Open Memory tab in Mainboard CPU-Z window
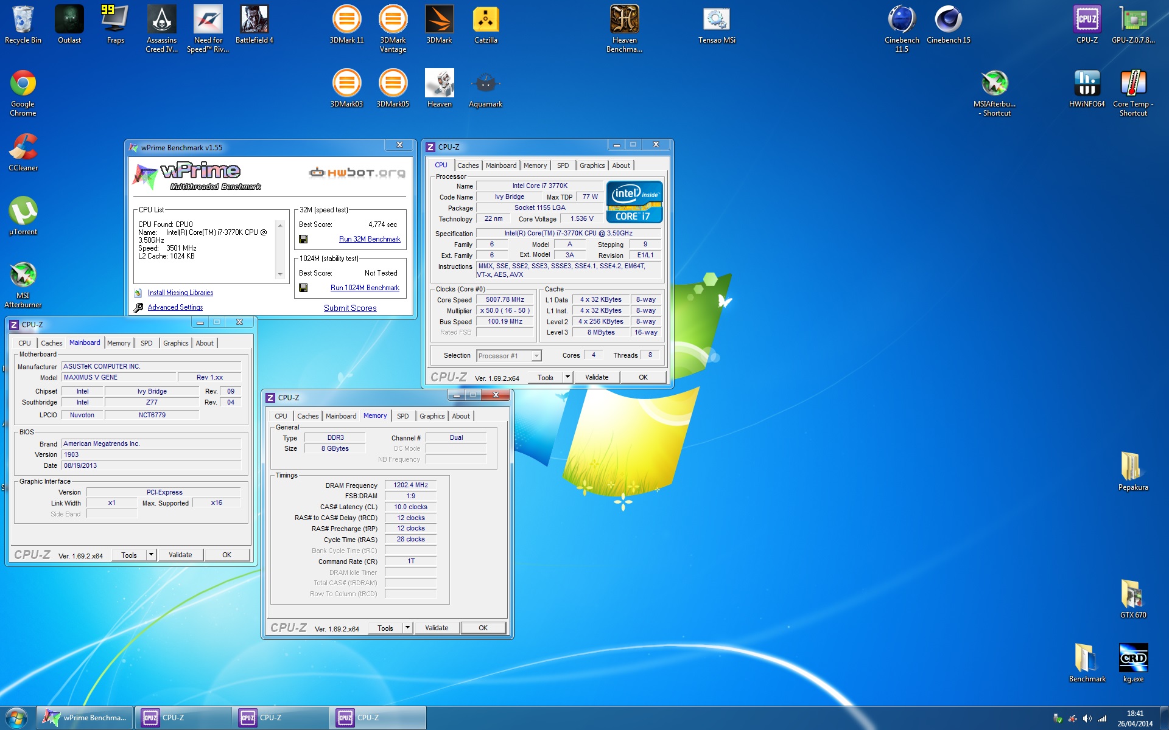Image resolution: width=1169 pixels, height=730 pixels. [x=119, y=343]
